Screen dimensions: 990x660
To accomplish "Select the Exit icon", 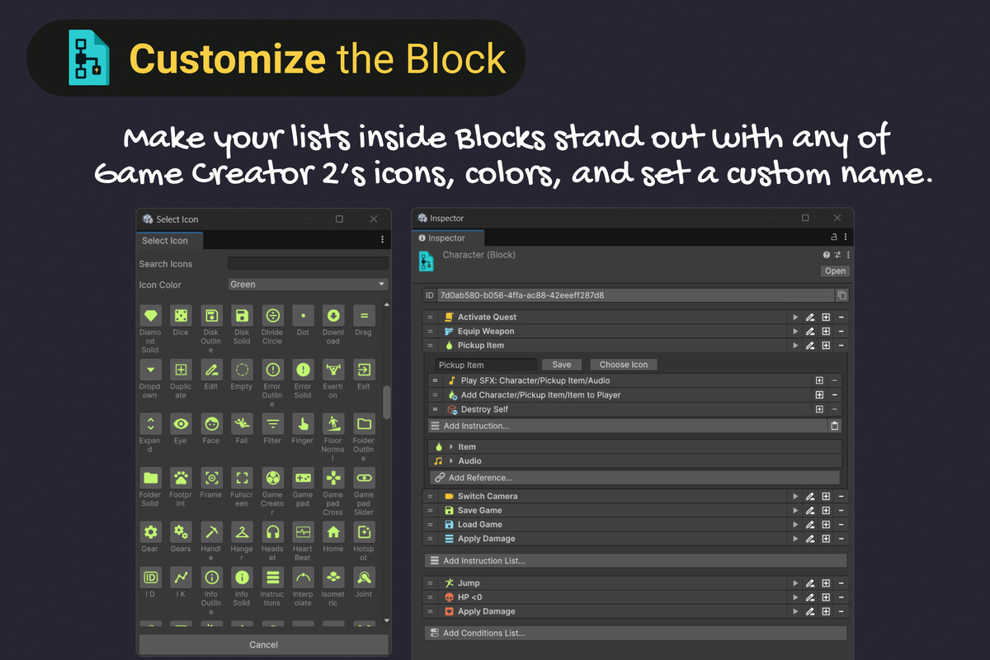I will pos(363,368).
